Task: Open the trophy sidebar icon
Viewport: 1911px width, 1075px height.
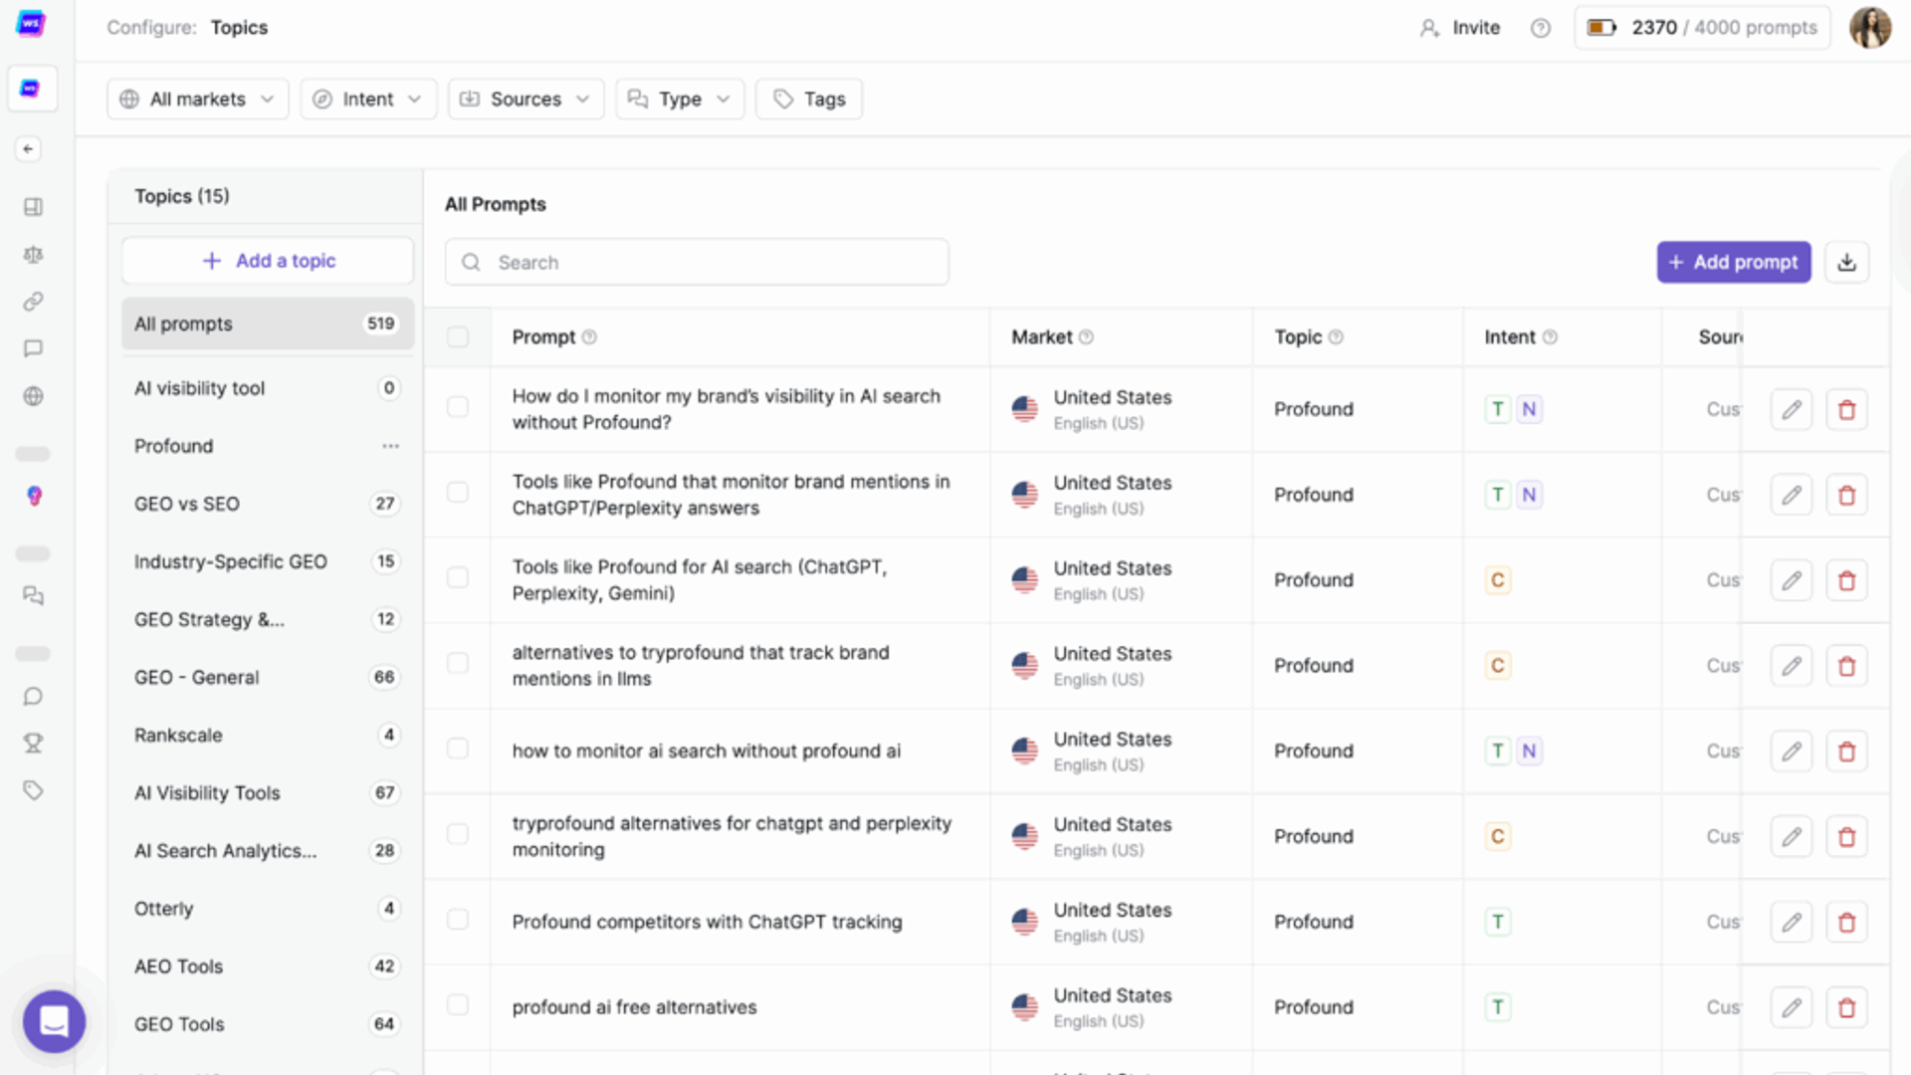Action: point(33,744)
